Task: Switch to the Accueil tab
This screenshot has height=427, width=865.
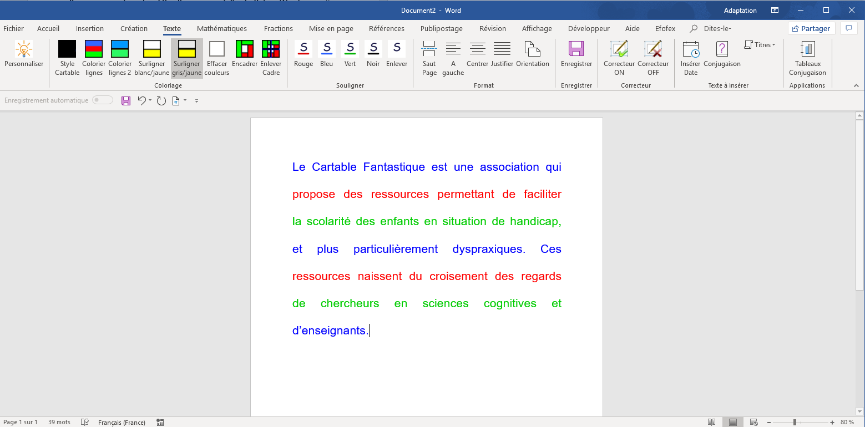Action: [48, 28]
